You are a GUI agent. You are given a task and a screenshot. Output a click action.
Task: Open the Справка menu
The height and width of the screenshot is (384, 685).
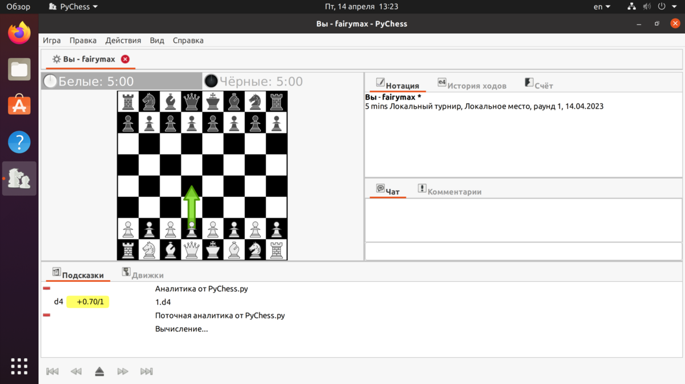pyautogui.click(x=188, y=41)
